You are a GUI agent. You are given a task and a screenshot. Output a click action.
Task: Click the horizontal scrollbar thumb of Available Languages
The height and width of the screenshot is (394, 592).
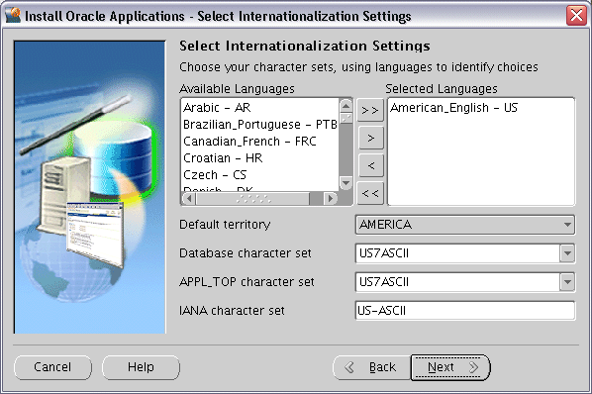pos(253,198)
